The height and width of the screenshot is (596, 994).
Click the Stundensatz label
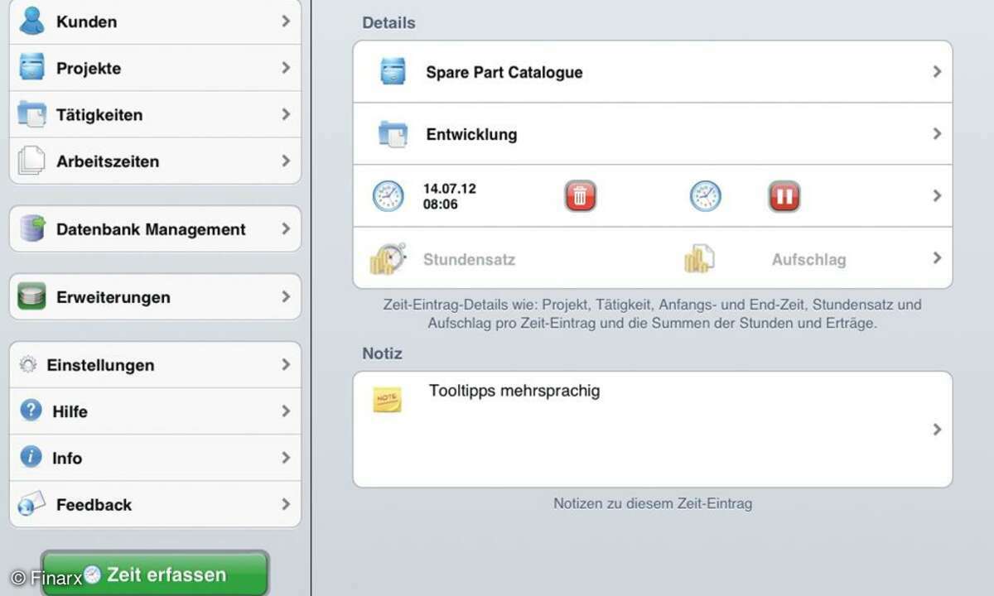469,259
